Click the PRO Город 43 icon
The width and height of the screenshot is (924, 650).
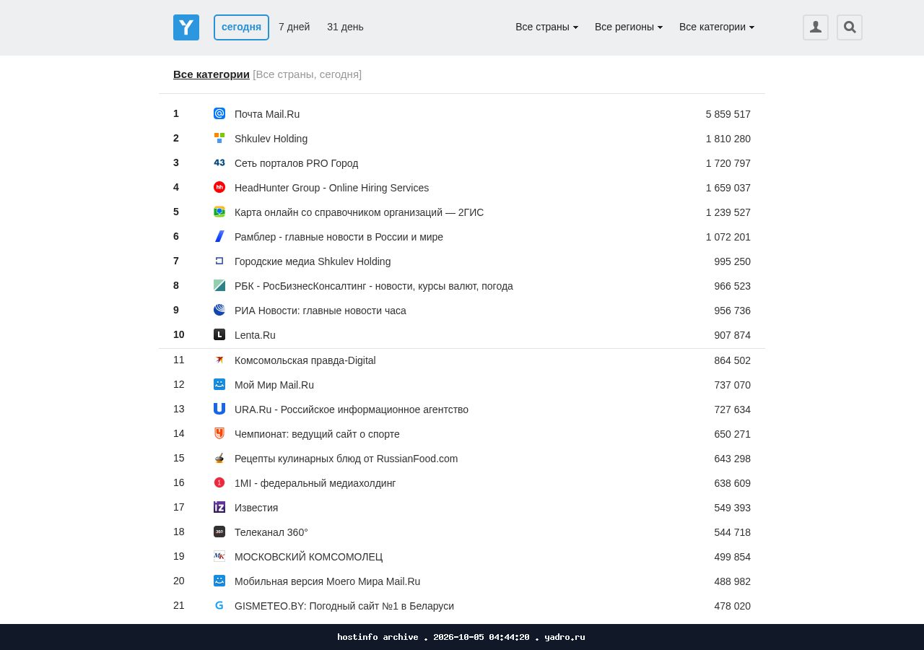pyautogui.click(x=219, y=162)
